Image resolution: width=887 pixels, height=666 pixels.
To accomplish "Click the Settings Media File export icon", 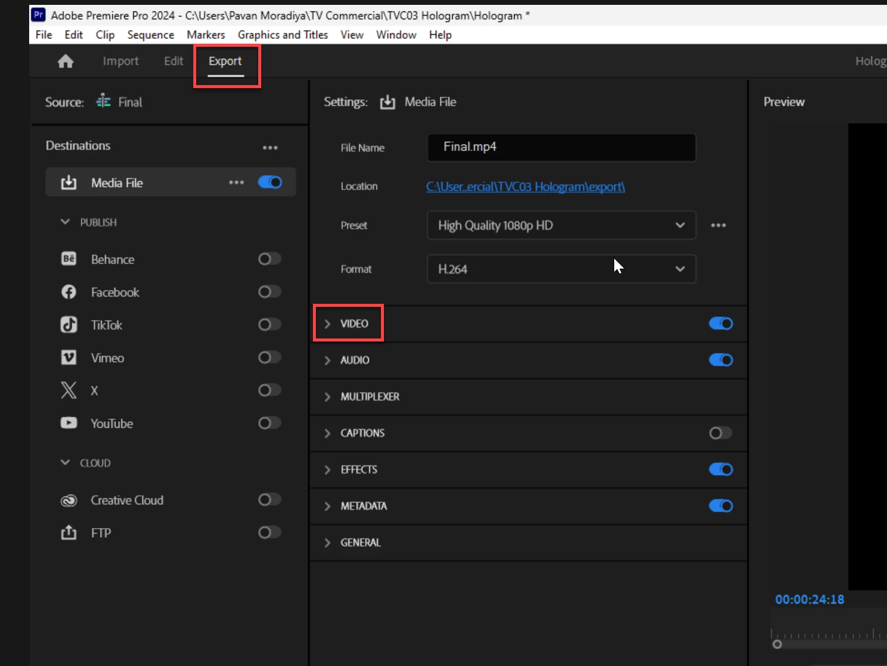I will coord(388,102).
